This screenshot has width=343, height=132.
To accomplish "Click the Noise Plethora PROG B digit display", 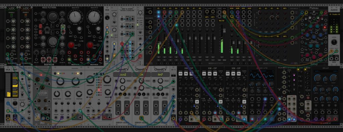I will 40,32.
